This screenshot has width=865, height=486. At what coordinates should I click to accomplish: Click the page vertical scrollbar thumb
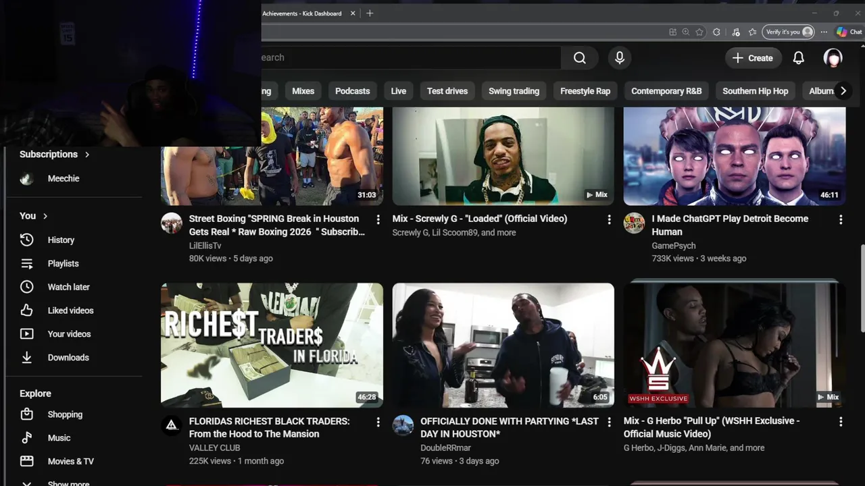click(862, 288)
